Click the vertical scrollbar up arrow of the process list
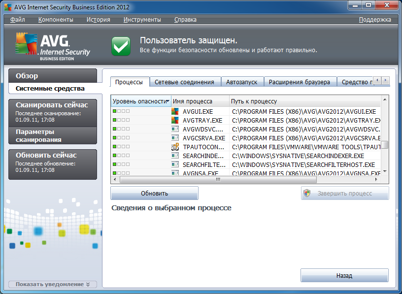This screenshot has width=402, height=294. [x=385, y=99]
